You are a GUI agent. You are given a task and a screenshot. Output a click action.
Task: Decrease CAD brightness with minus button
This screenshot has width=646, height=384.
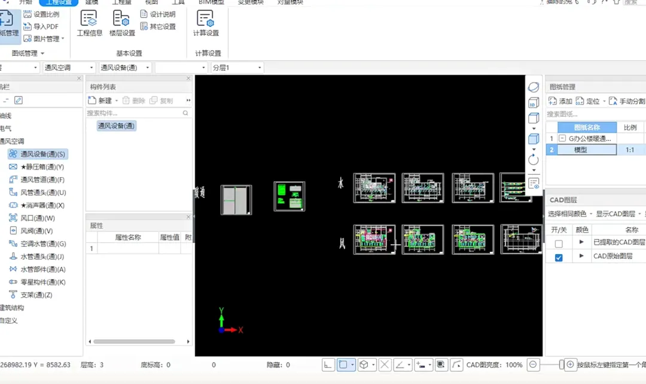click(533, 365)
